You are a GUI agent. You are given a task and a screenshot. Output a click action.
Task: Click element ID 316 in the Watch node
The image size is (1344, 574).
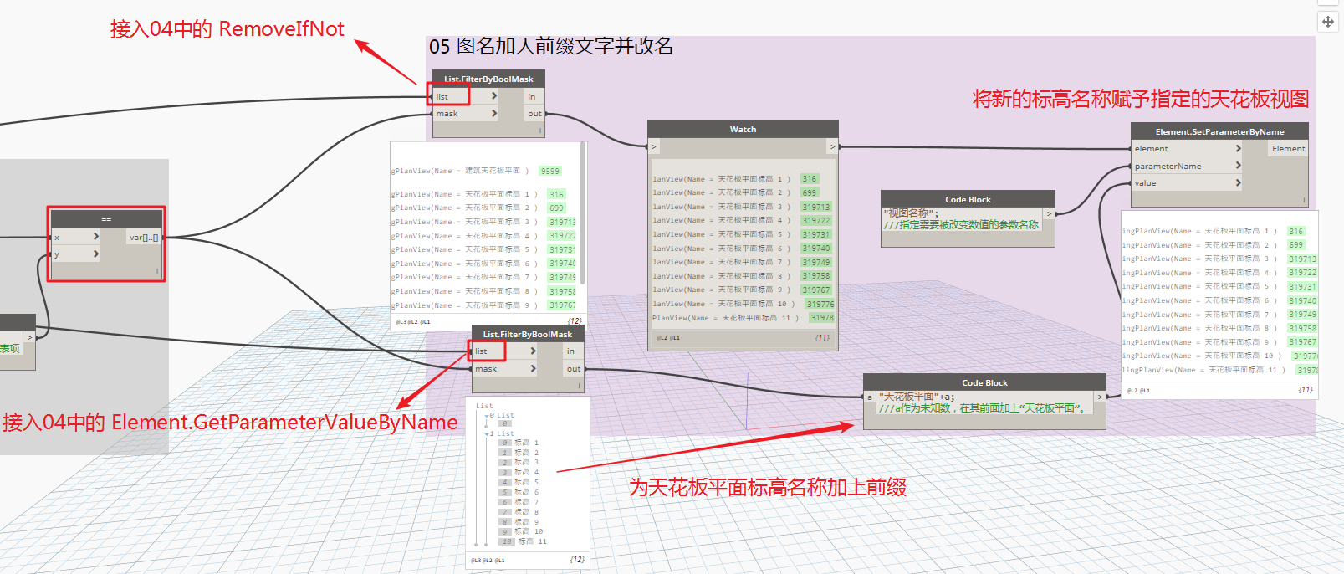pyautogui.click(x=809, y=179)
